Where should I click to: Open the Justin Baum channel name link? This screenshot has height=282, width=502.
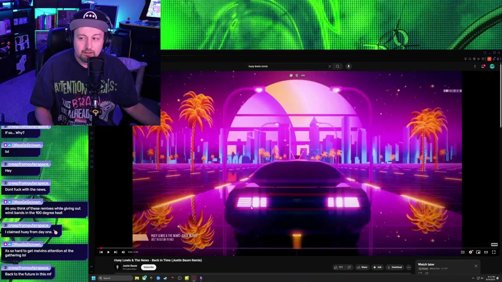pos(130,266)
